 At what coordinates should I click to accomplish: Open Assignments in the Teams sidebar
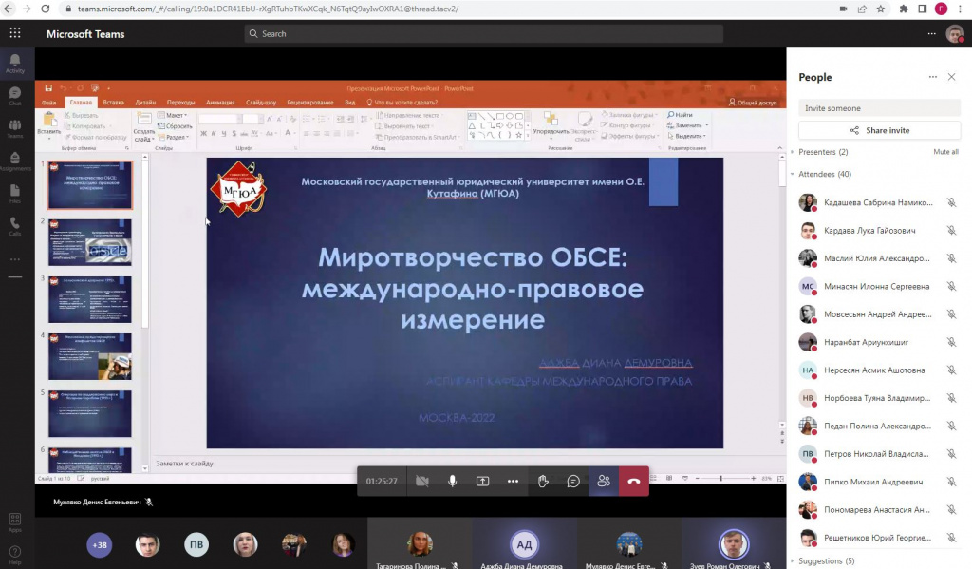[15, 161]
